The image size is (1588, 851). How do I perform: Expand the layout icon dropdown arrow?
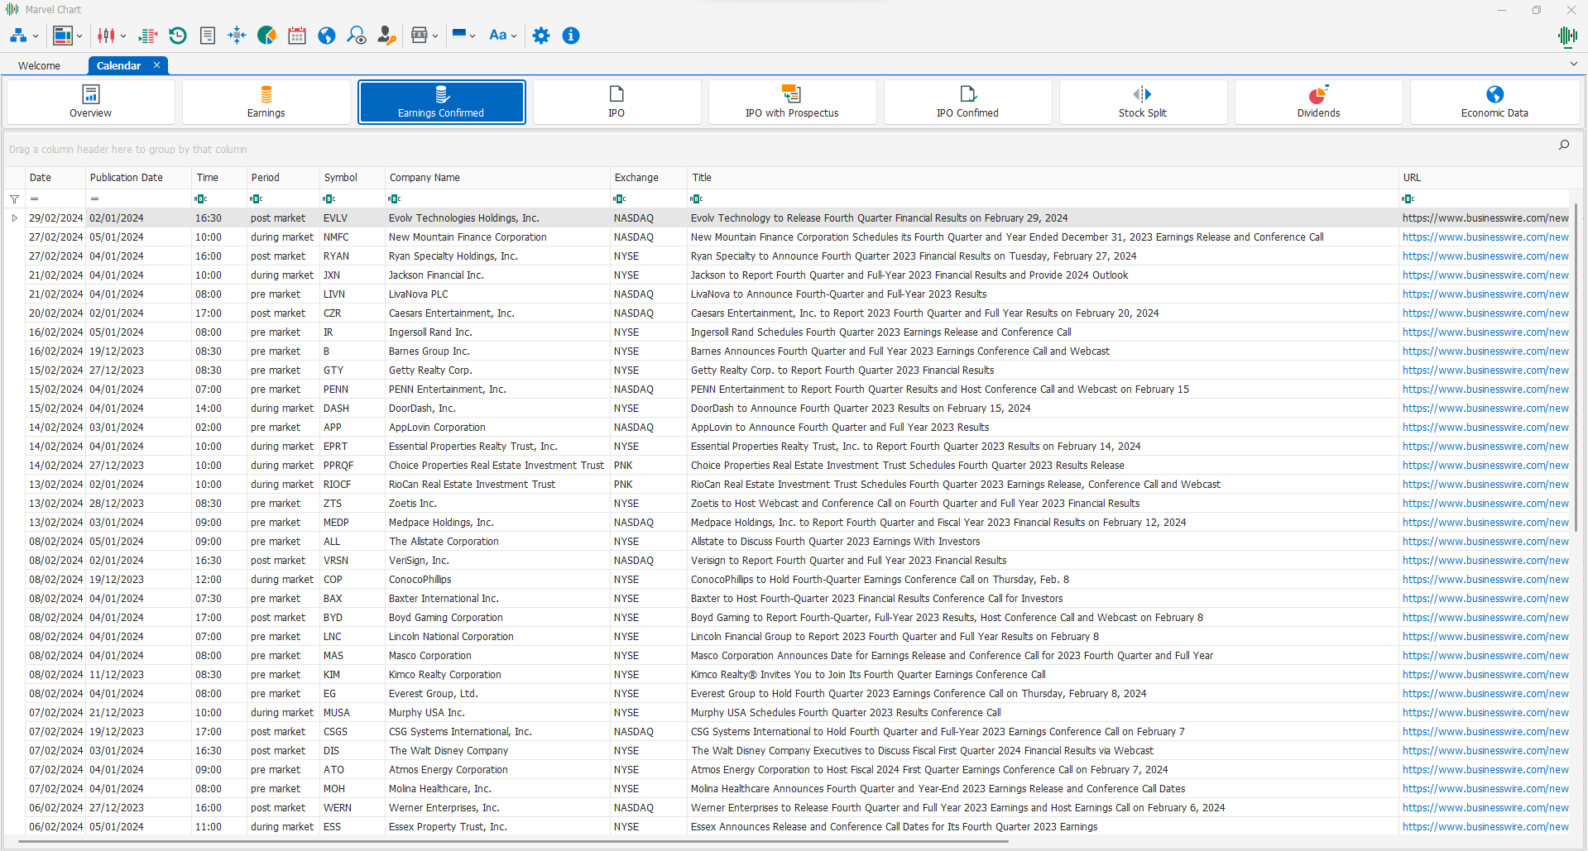click(79, 36)
